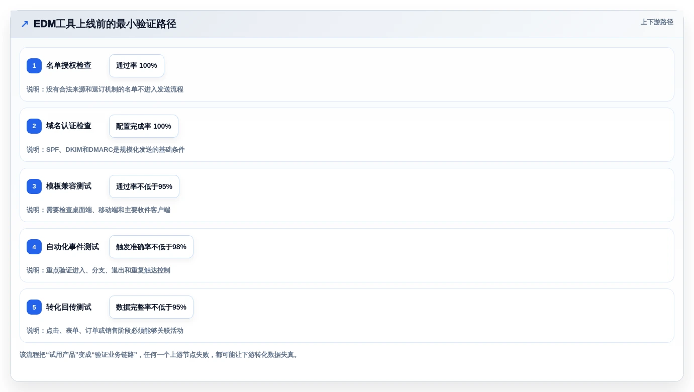This screenshot has width=694, height=392.
Task: Click the 模板兼容测试 step title
Action: [69, 186]
